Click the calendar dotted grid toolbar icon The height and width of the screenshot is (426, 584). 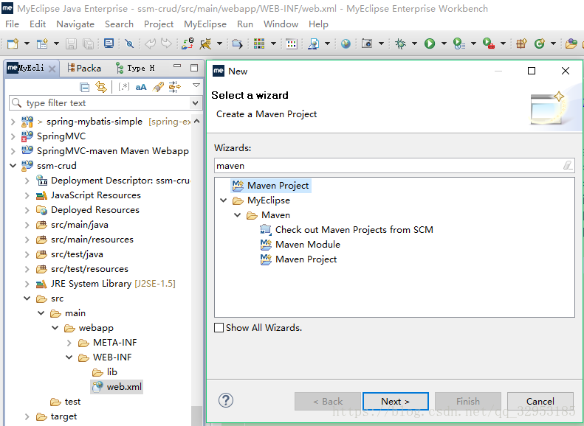point(291,43)
